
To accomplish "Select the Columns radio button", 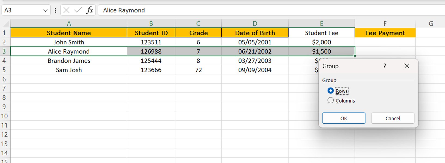I will click(331, 101).
